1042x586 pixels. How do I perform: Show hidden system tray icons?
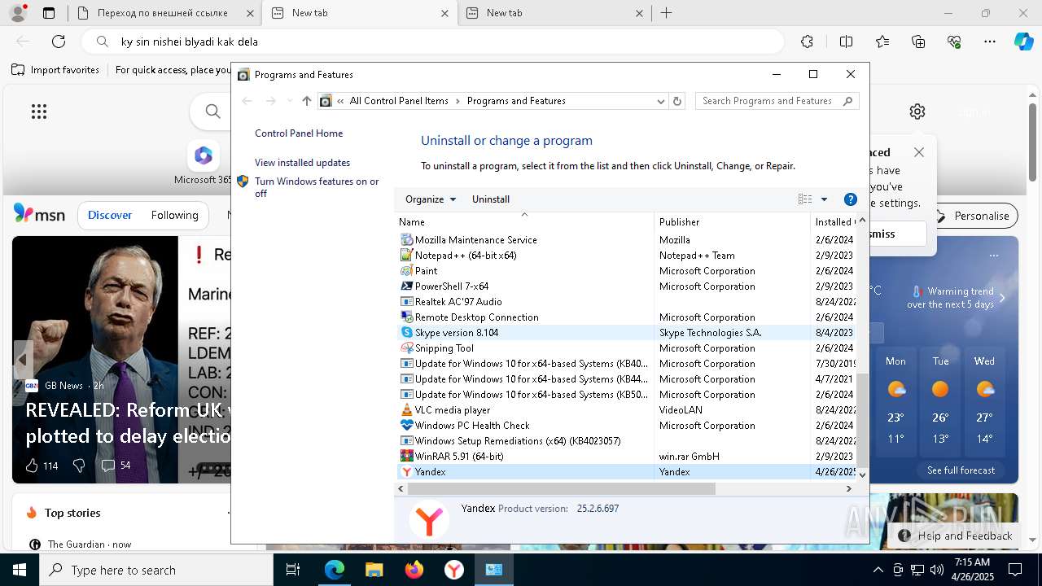[878, 570]
